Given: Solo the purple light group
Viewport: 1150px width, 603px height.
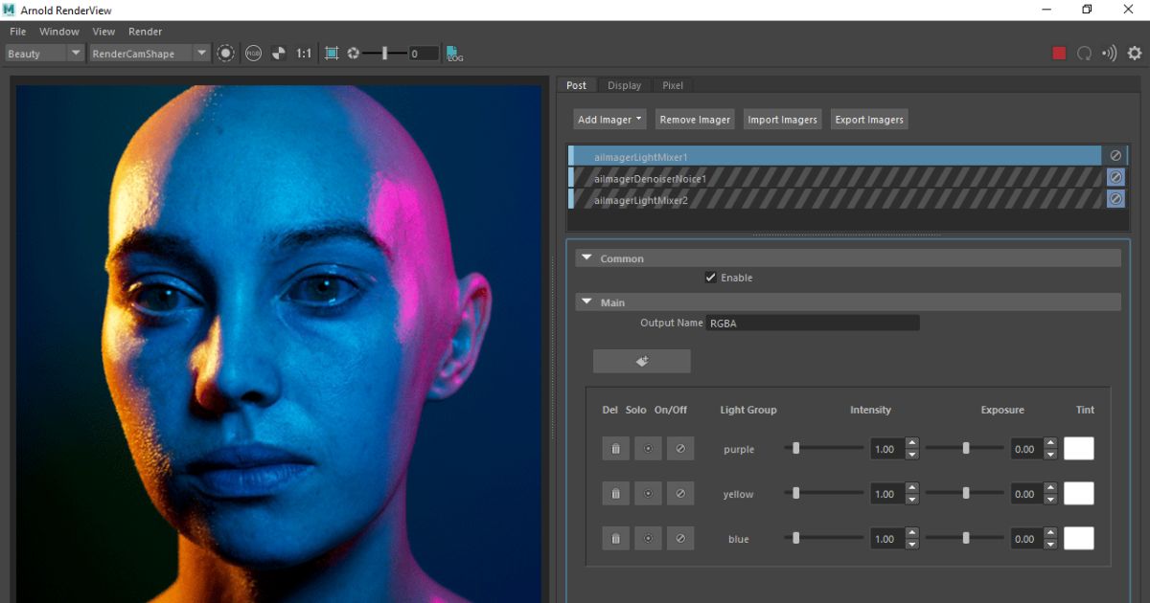Looking at the screenshot, I should 648,449.
